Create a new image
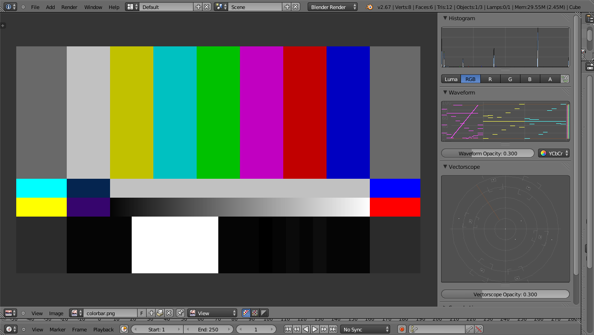Screen dimensions: 594x335 tap(151, 313)
